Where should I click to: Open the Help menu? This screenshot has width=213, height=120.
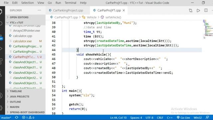pyautogui.click(x=83, y=3)
